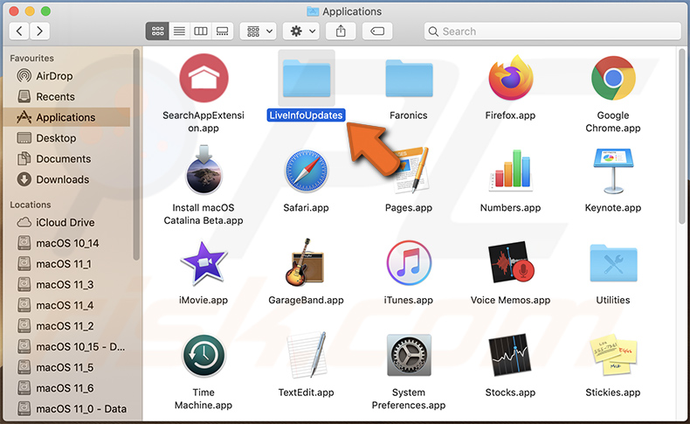Screen dimensions: 690x424
Task: Click the sidebar scrollbar
Action: click(x=136, y=154)
